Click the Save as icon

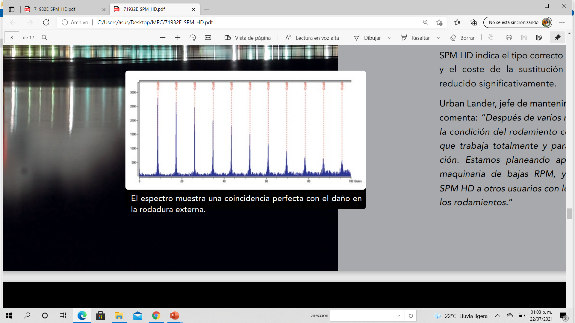pos(539,38)
